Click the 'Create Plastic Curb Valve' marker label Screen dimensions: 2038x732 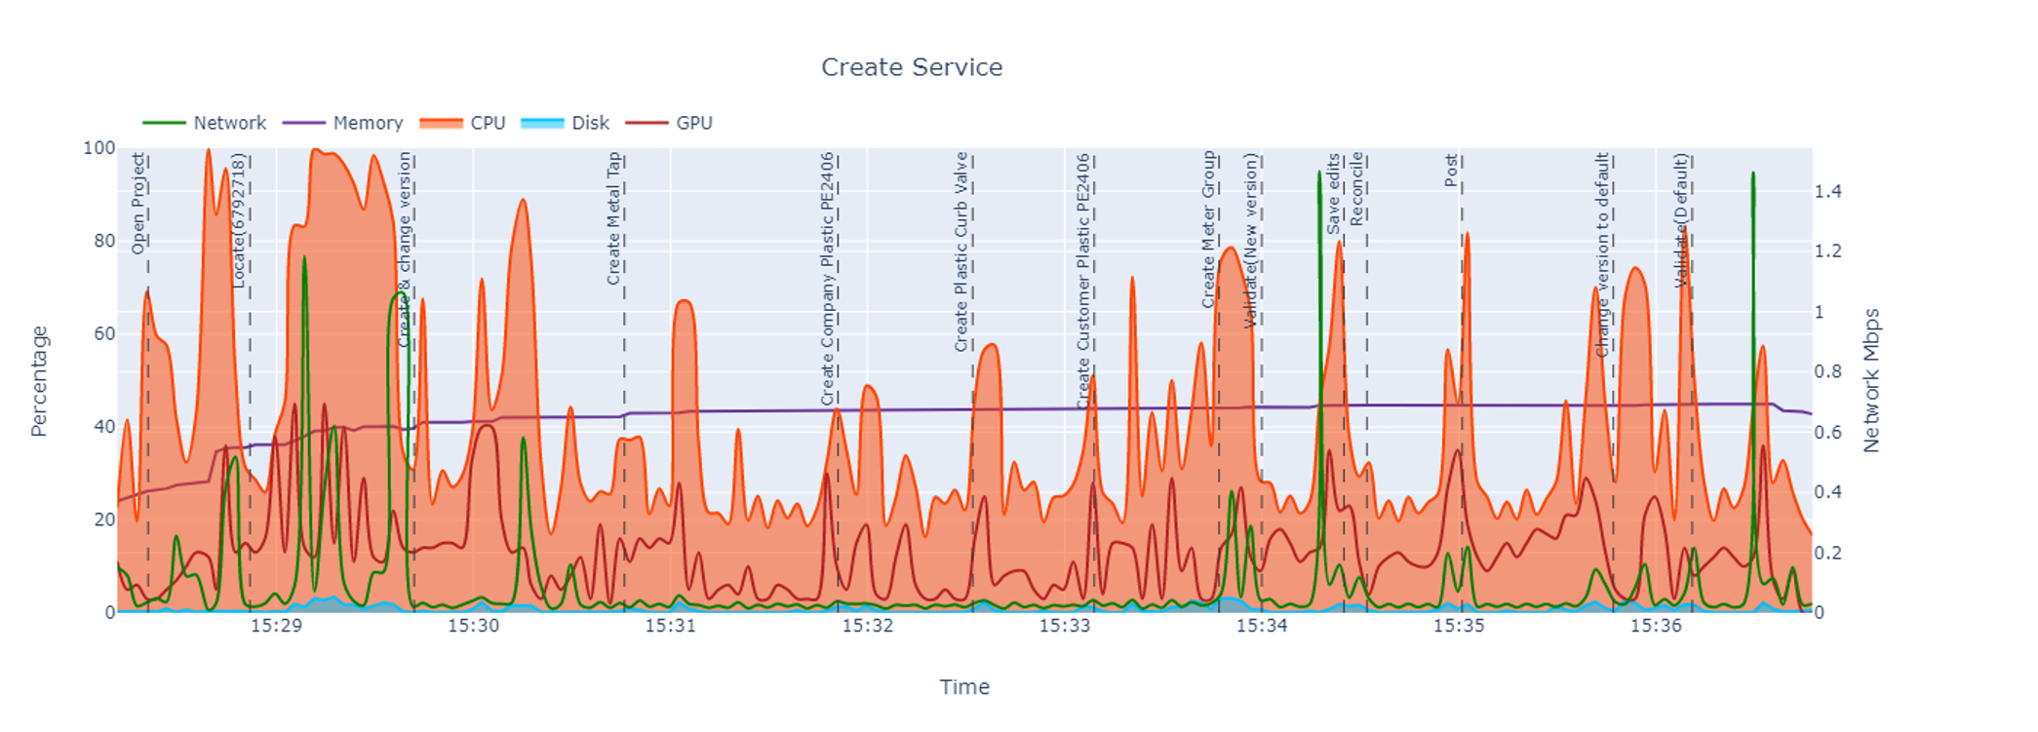pos(961,251)
